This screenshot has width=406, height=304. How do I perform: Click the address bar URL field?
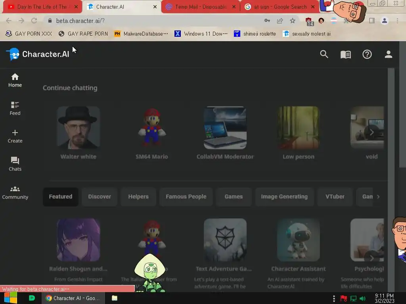click(155, 21)
